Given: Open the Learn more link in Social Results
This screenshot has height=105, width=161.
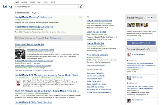Looking at the screenshot, I should [131, 39].
